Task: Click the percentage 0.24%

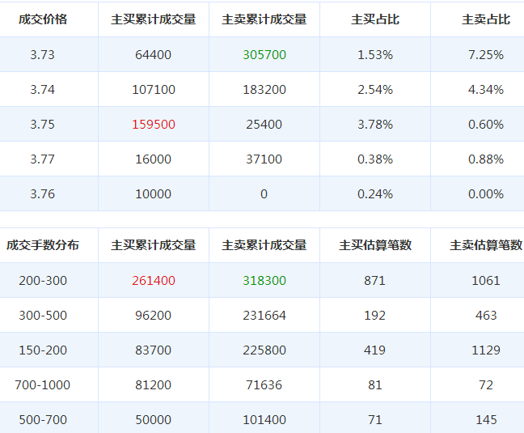Action: [375, 193]
